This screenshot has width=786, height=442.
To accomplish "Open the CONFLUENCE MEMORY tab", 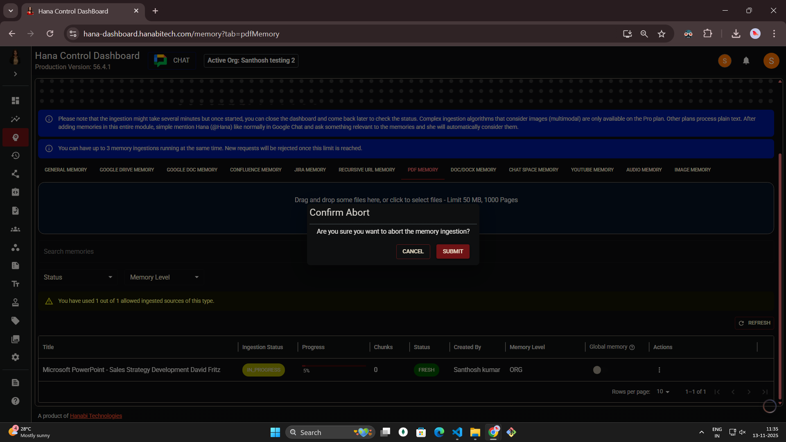I will [255, 169].
